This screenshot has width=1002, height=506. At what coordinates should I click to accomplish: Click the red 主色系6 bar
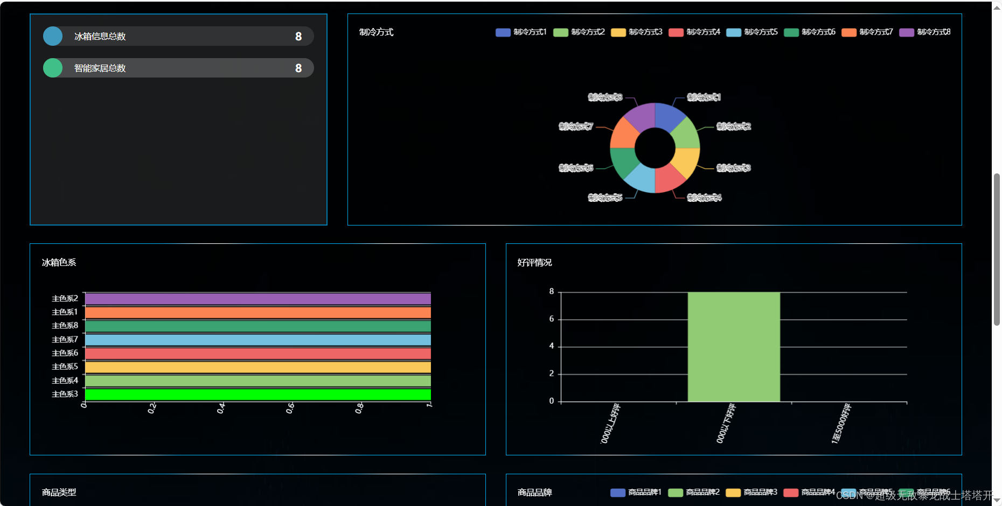(258, 354)
